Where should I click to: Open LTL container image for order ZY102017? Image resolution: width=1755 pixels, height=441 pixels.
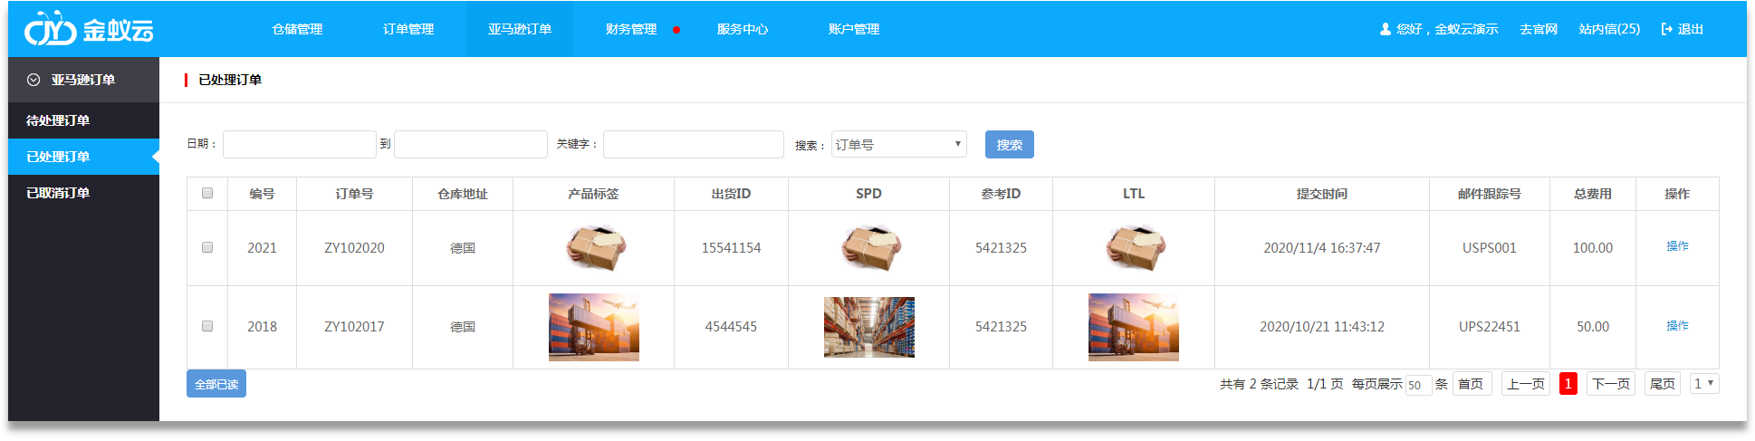(1133, 327)
